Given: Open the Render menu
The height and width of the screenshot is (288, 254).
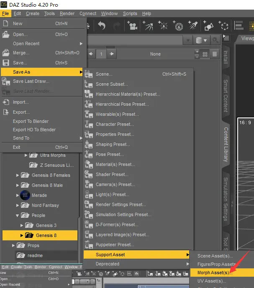Looking at the screenshot, I should (x=67, y=14).
